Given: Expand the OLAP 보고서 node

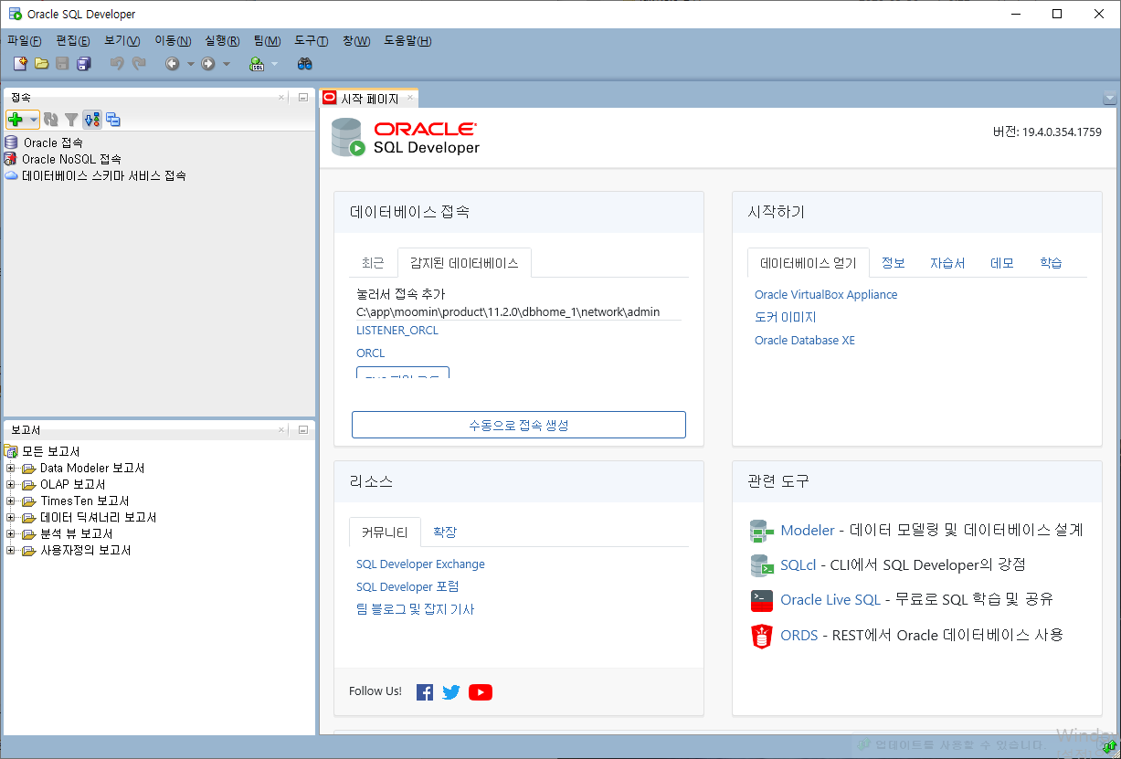Looking at the screenshot, I should (11, 484).
